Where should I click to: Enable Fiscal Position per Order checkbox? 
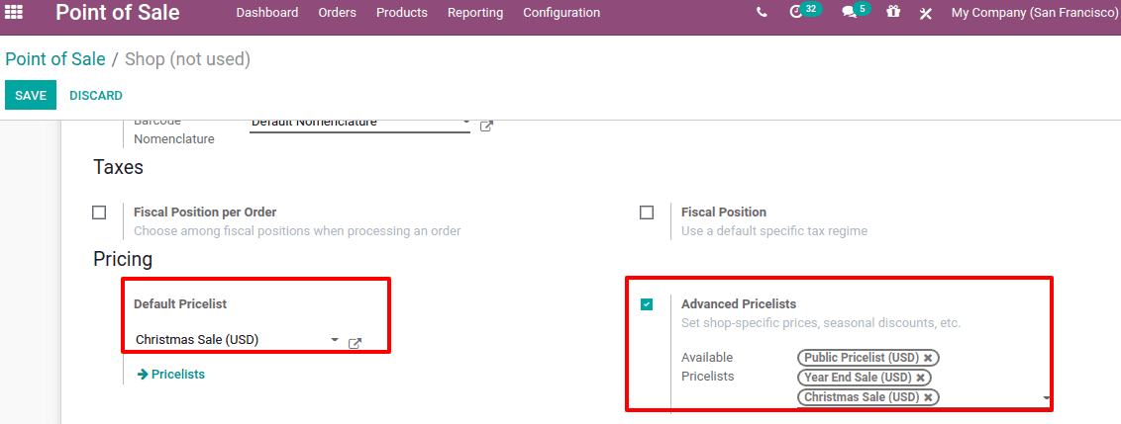pos(99,212)
